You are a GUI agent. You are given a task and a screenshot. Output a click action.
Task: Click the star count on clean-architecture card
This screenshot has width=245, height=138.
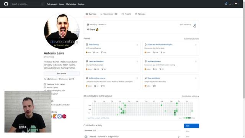96,69
